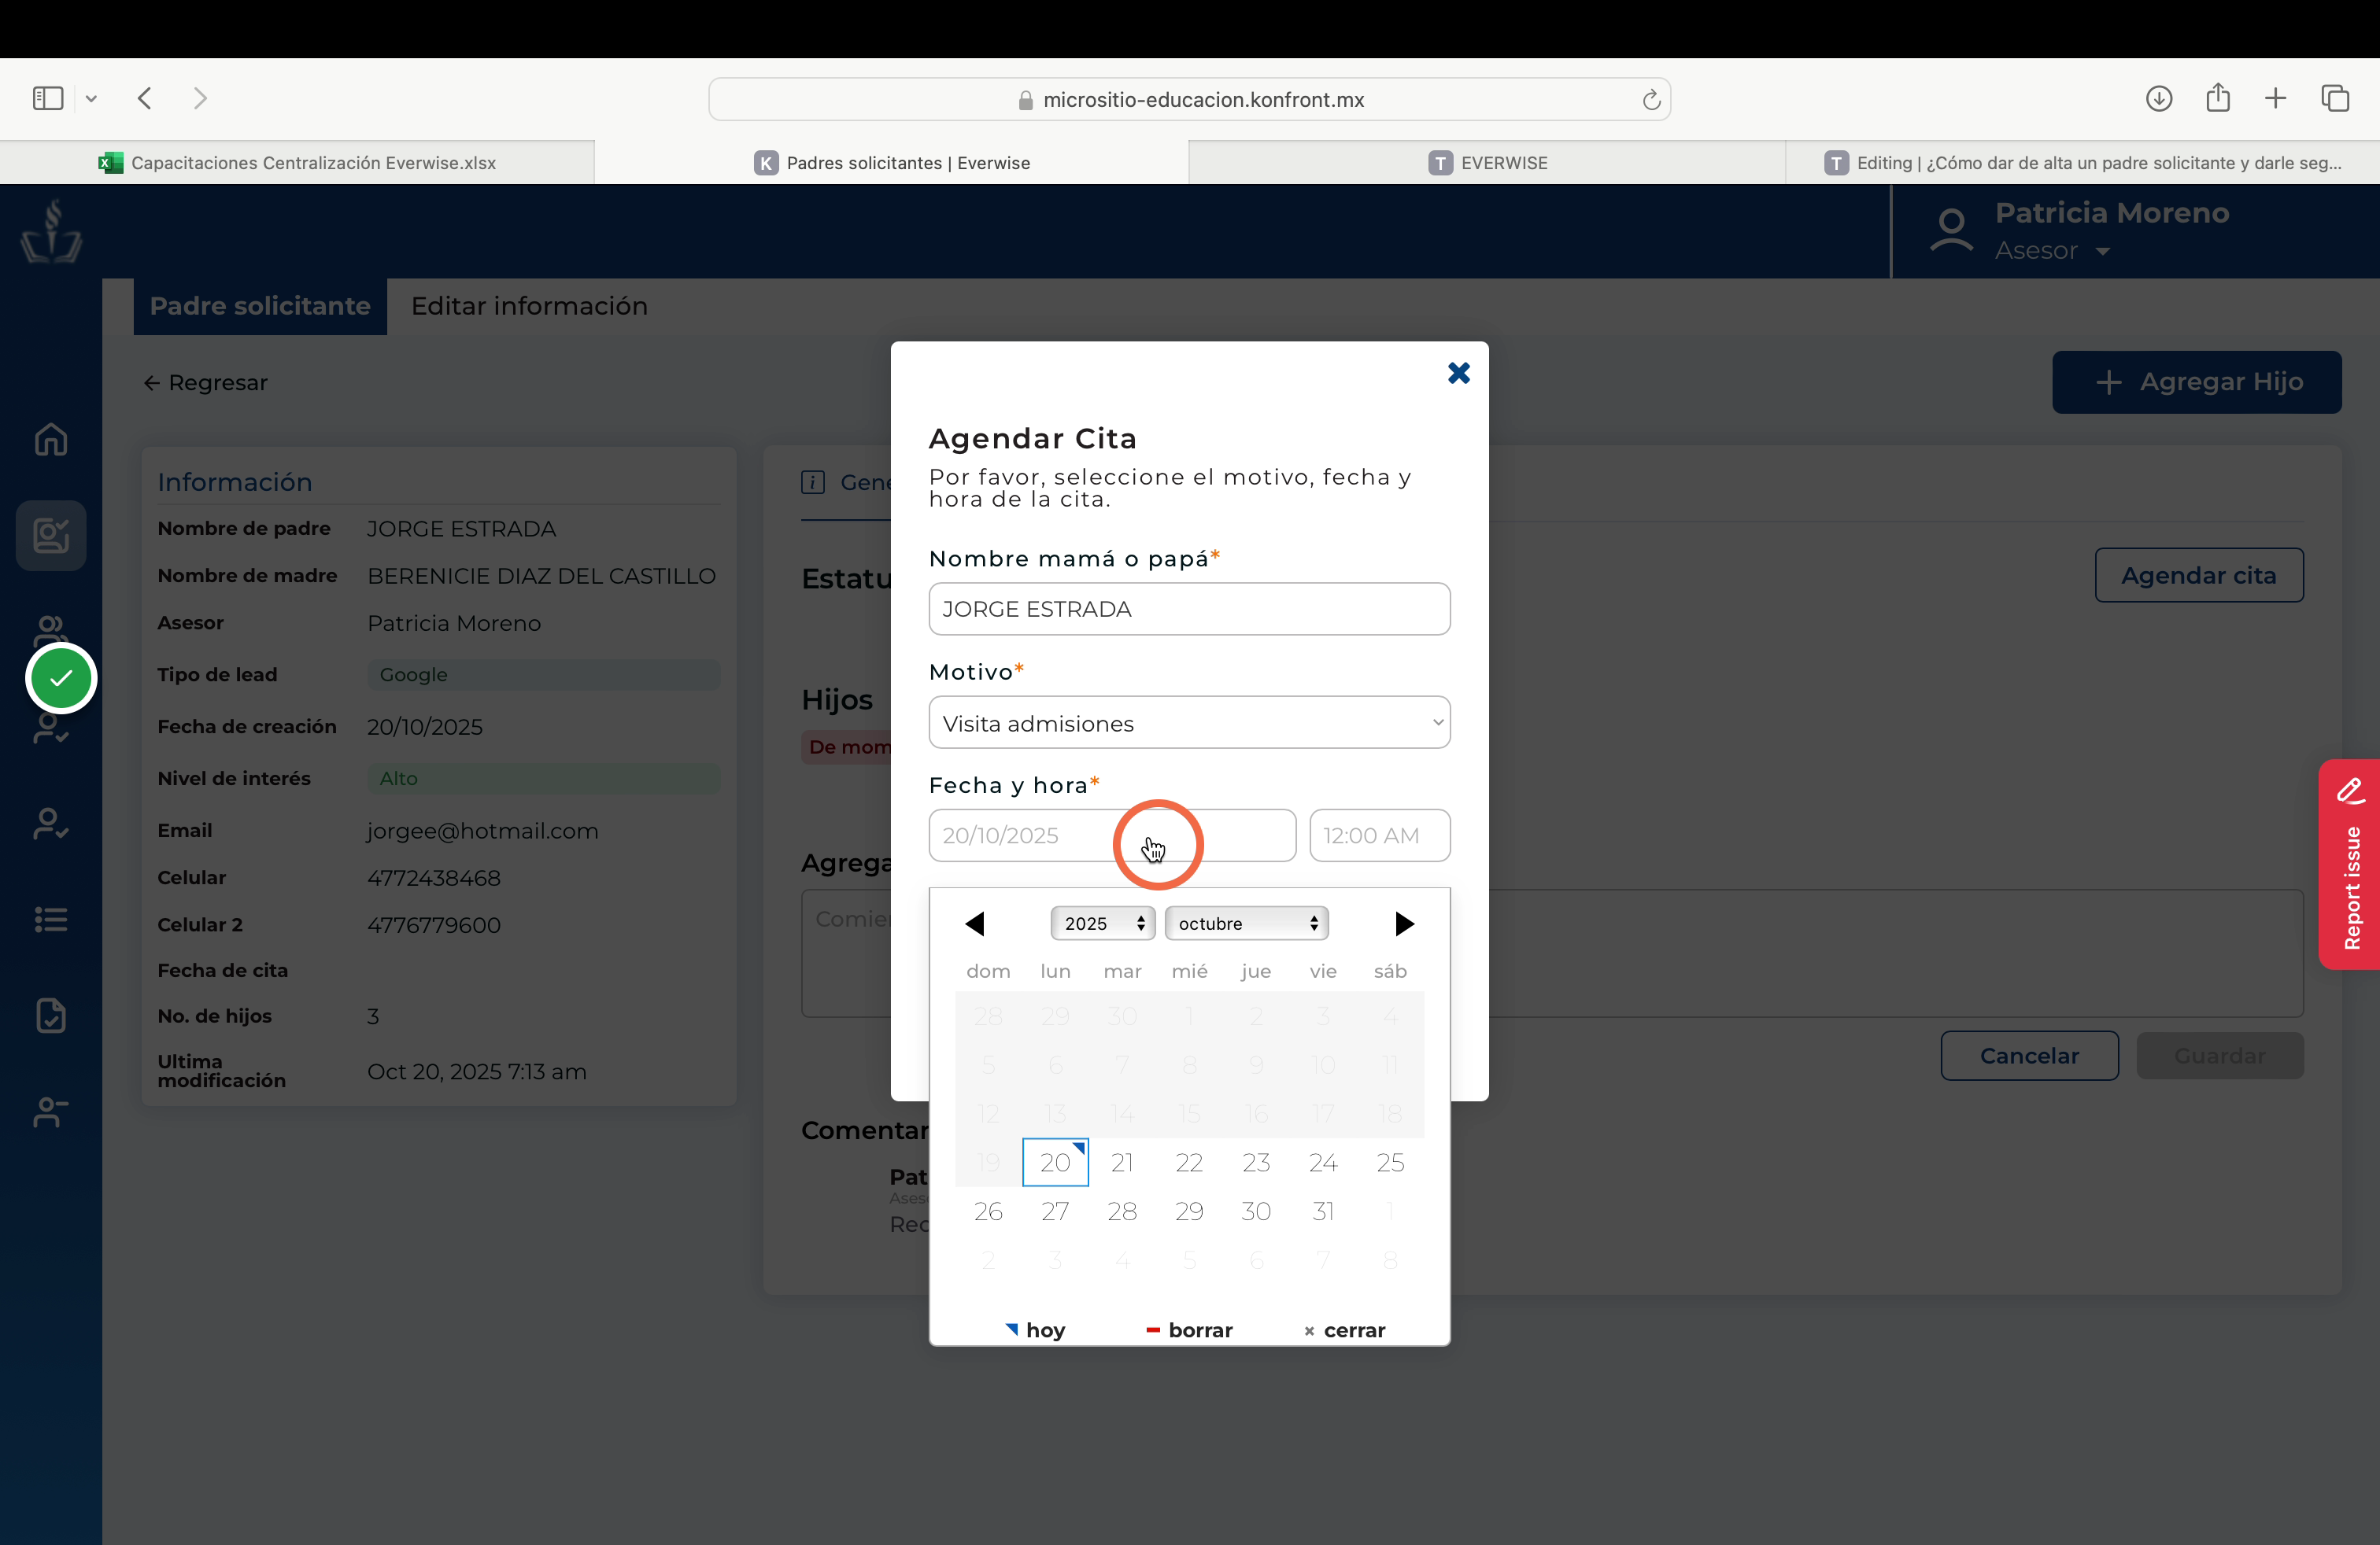The image size is (2380, 1545).
Task: Switch to the Editar información tab
Action: coord(529,306)
